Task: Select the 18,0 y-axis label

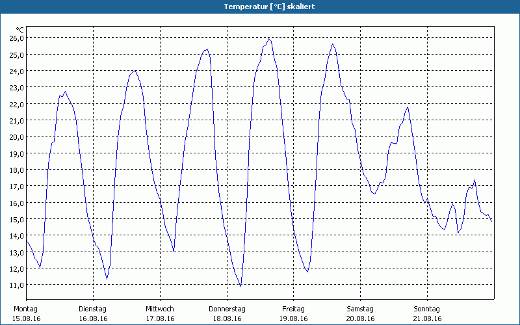Action: pyautogui.click(x=17, y=170)
